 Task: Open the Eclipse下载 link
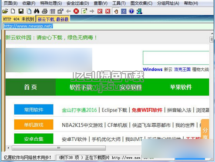114,110
